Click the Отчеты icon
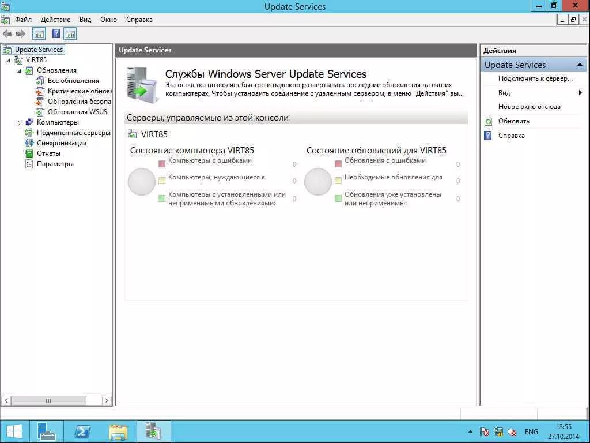Viewport: 590px width, 443px height. click(x=29, y=153)
